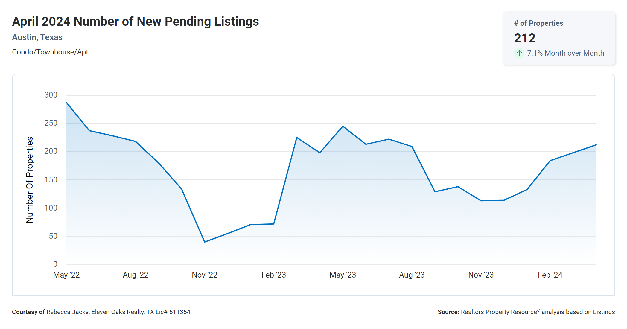Click the '150' y-axis tick label
The height and width of the screenshot is (329, 627).
point(51,180)
